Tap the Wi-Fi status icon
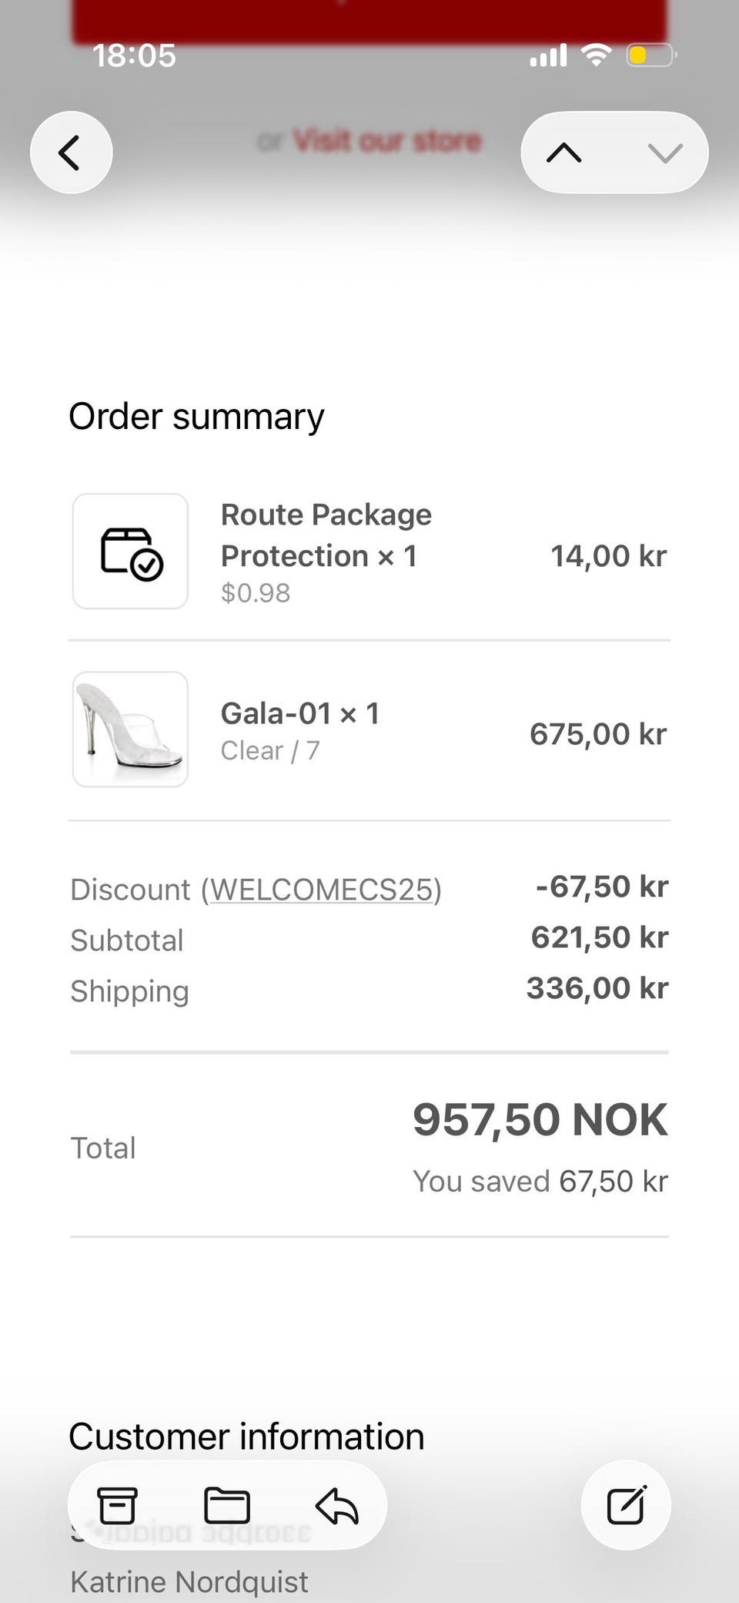Image resolution: width=739 pixels, height=1603 pixels. coord(596,55)
